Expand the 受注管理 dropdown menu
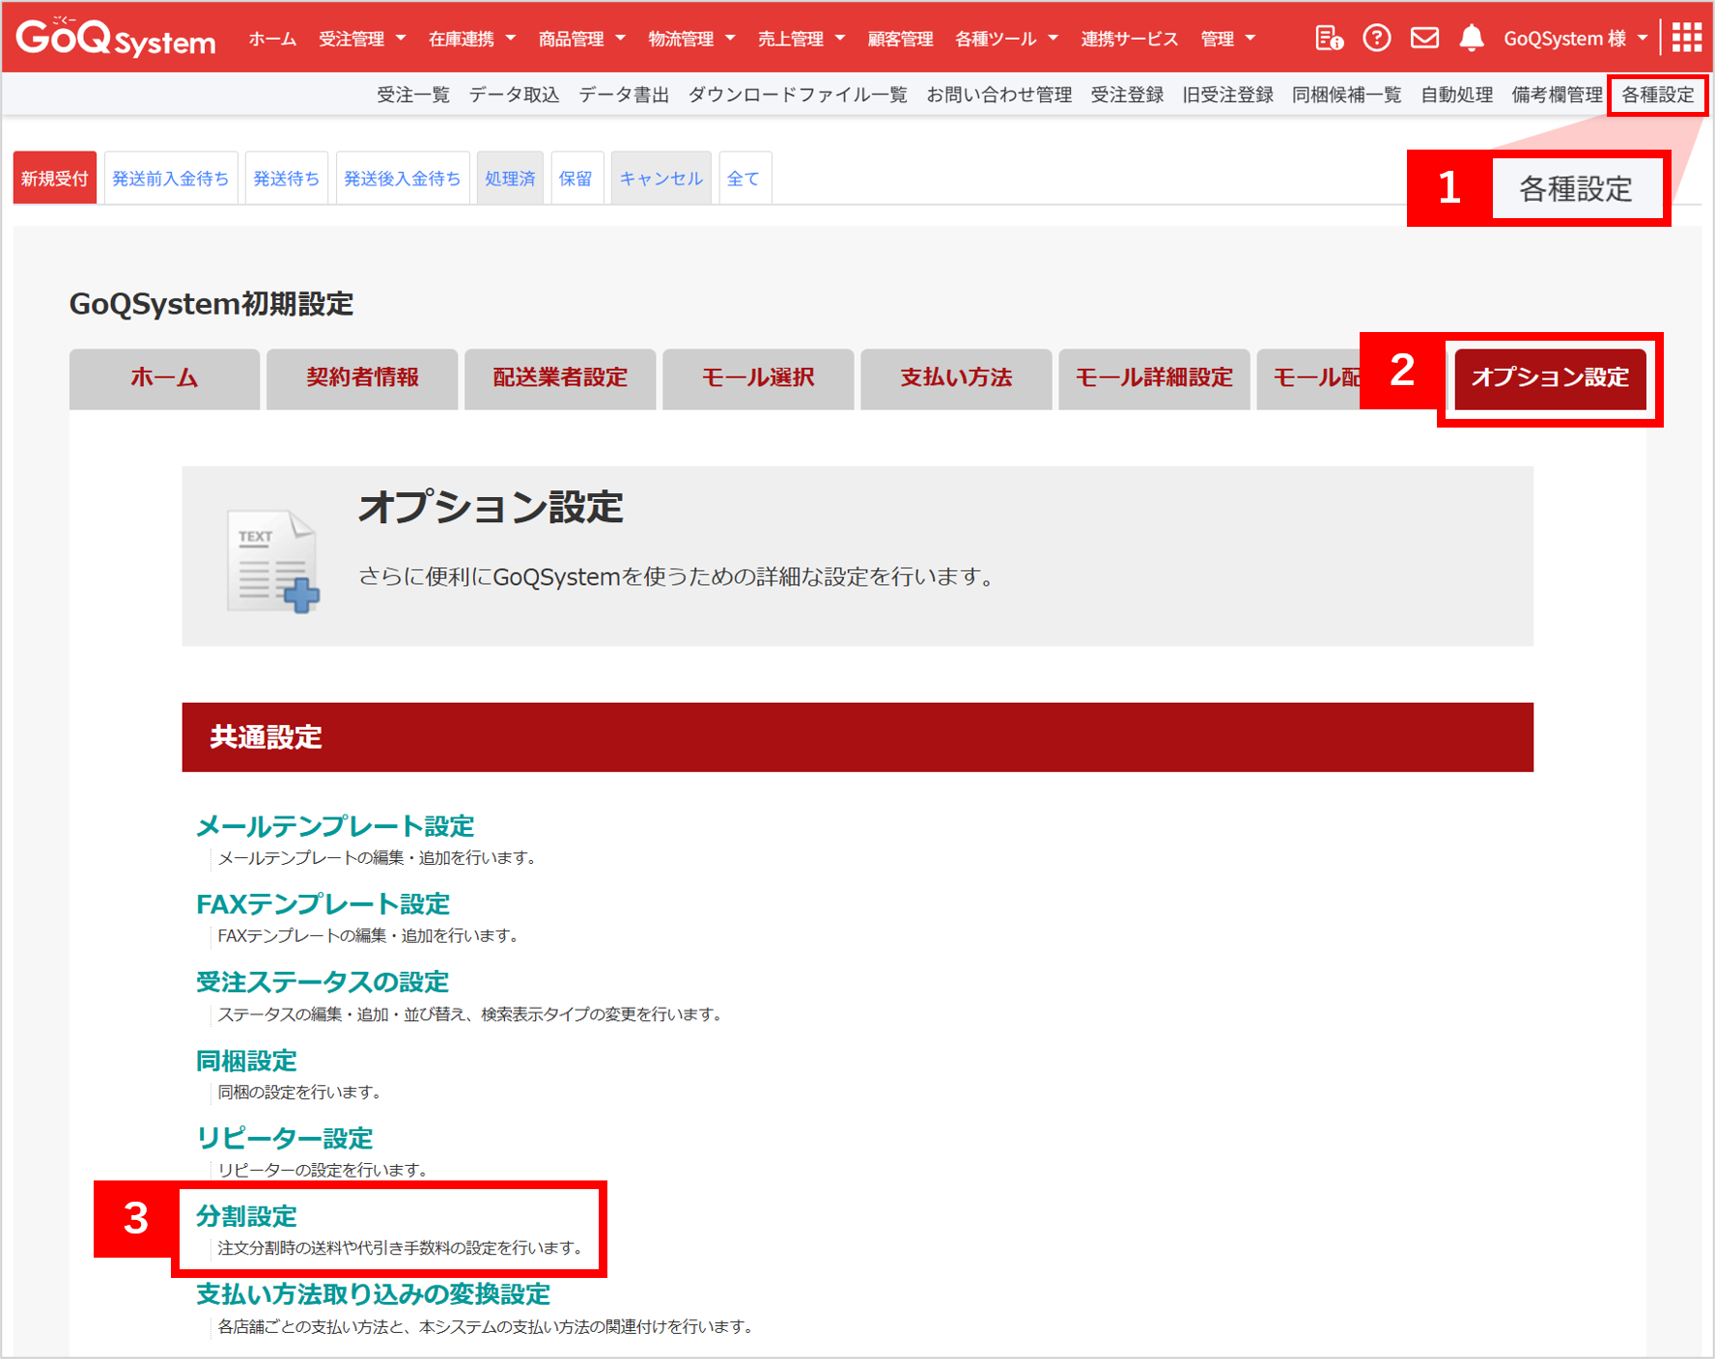This screenshot has height=1359, width=1715. click(362, 40)
